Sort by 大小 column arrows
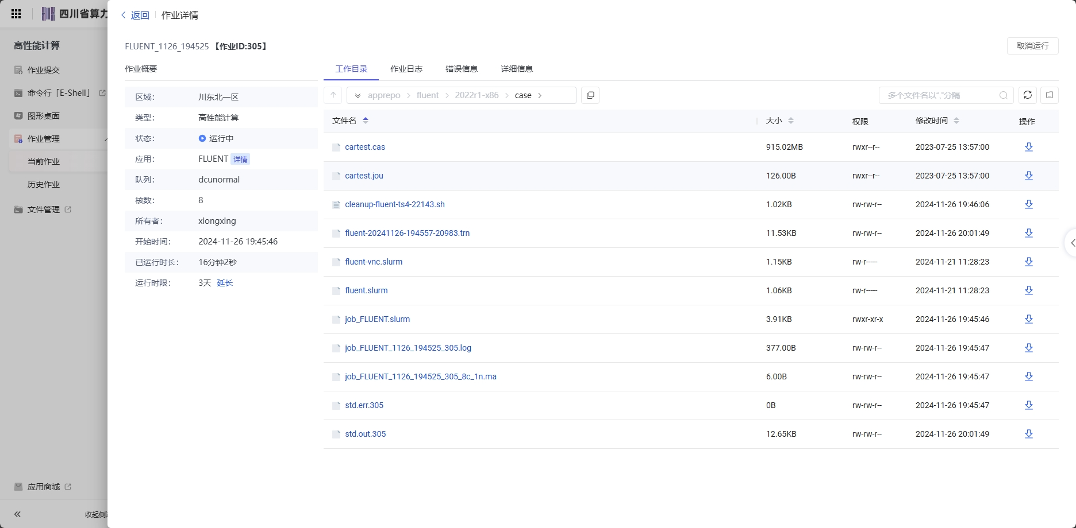 coord(791,121)
